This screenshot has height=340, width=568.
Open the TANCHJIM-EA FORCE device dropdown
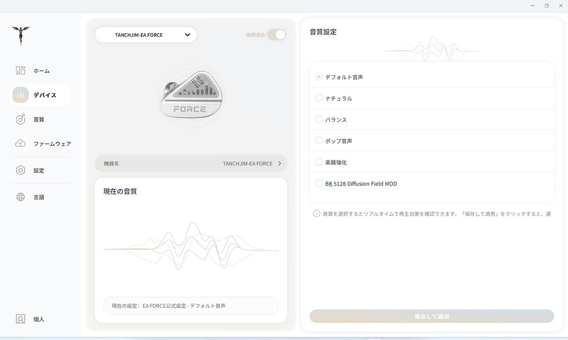point(146,34)
